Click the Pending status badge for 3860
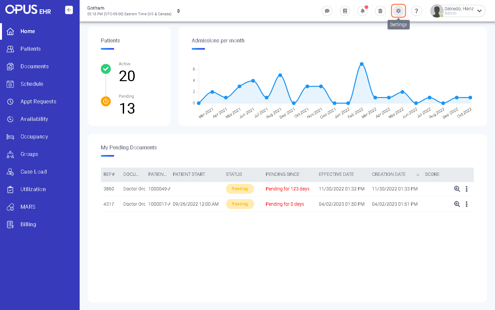Image resolution: width=495 pixels, height=310 pixels. pyautogui.click(x=240, y=189)
